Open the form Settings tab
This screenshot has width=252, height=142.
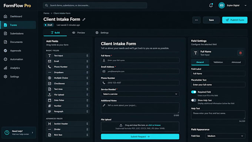(102, 33)
